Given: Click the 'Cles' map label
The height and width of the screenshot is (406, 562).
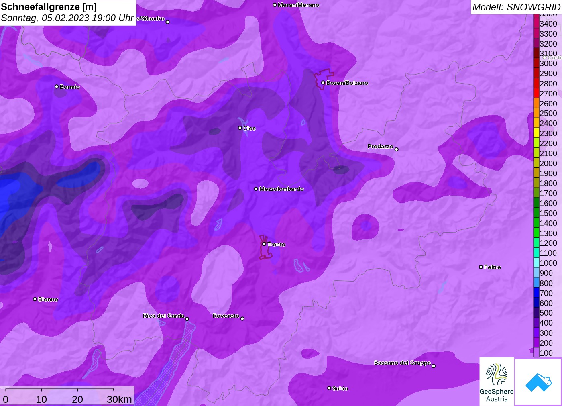Looking at the screenshot, I should pyautogui.click(x=249, y=128).
